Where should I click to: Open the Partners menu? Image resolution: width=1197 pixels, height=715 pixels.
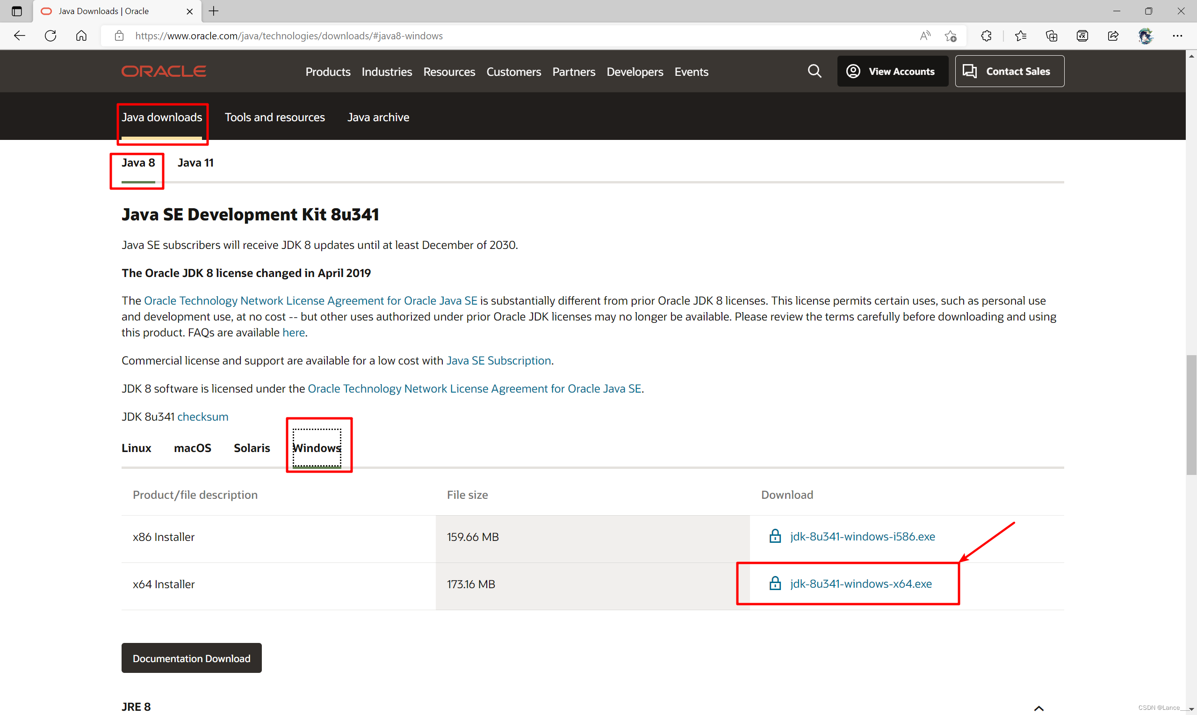[574, 72]
